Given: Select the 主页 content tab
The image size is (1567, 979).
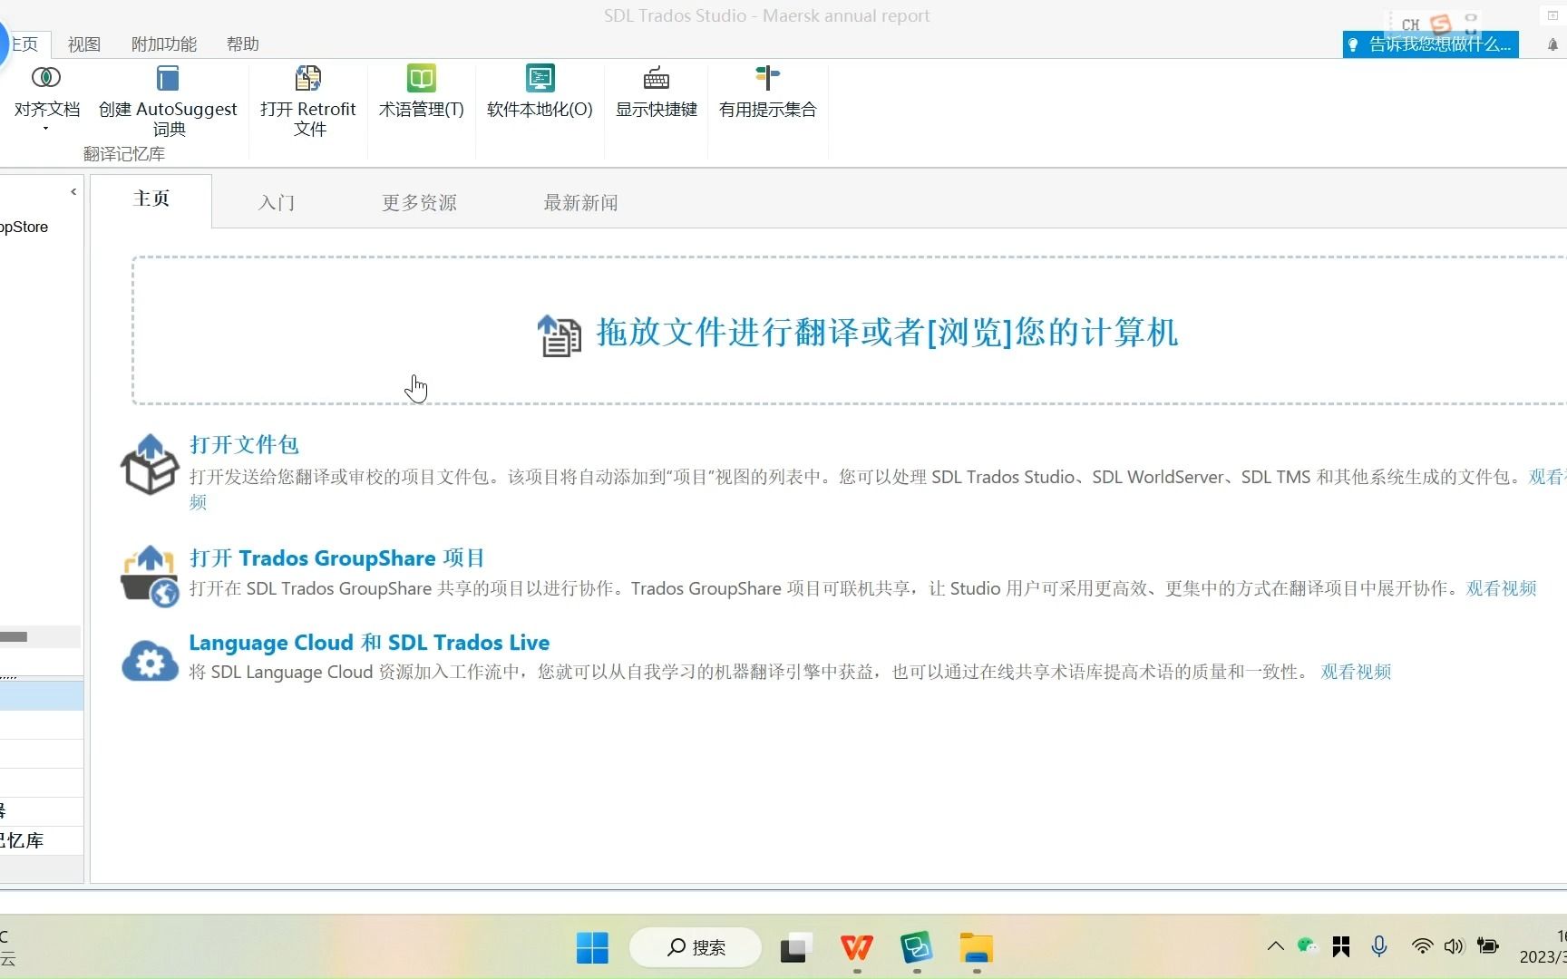Looking at the screenshot, I should coord(151,199).
